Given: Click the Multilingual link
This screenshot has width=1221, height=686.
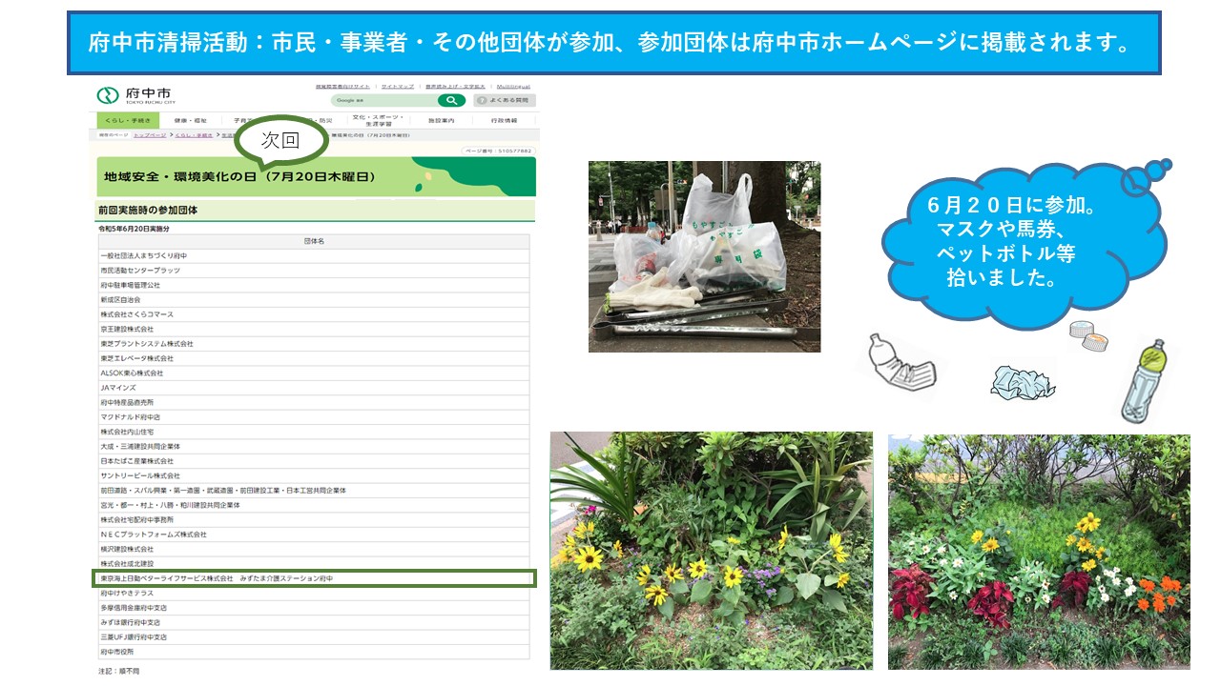Looking at the screenshot, I should pyautogui.click(x=513, y=87).
